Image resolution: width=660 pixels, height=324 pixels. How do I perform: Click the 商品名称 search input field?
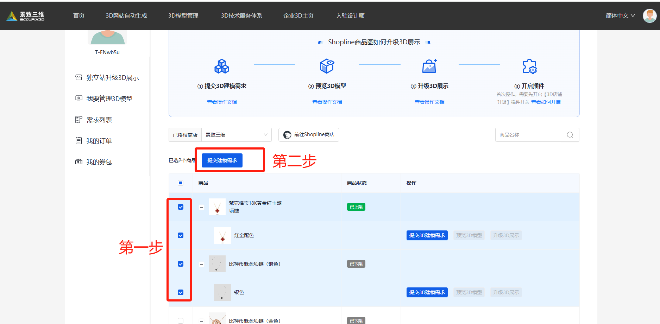coord(528,135)
